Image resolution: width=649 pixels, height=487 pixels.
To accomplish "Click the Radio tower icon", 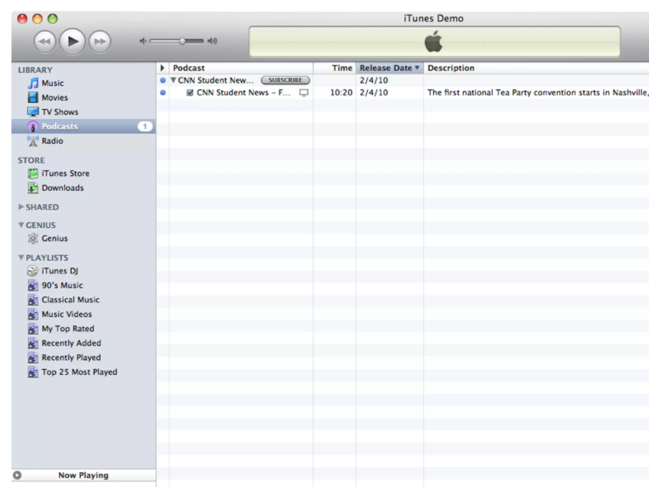I will click(x=33, y=141).
